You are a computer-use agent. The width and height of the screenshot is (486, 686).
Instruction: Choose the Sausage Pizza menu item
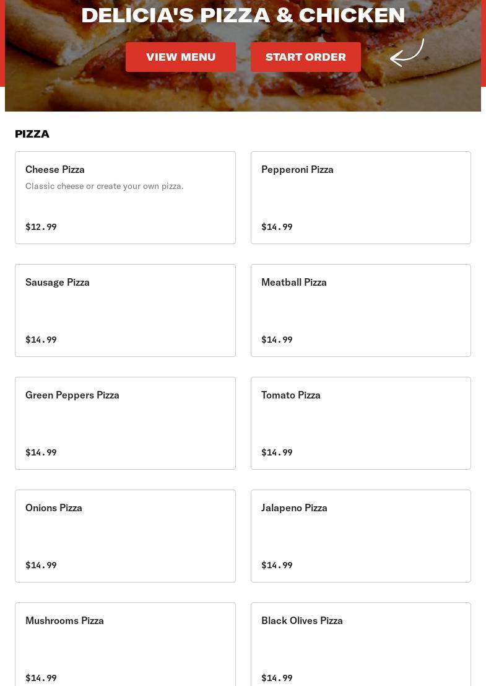126,310
